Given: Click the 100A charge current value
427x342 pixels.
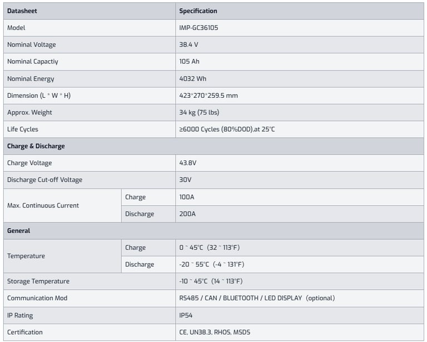Looking at the screenshot, I should (186, 197).
